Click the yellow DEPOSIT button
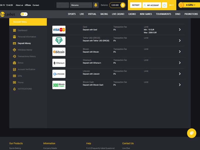Image resolution: width=200 pixels, height=150 pixels. pos(136,5)
